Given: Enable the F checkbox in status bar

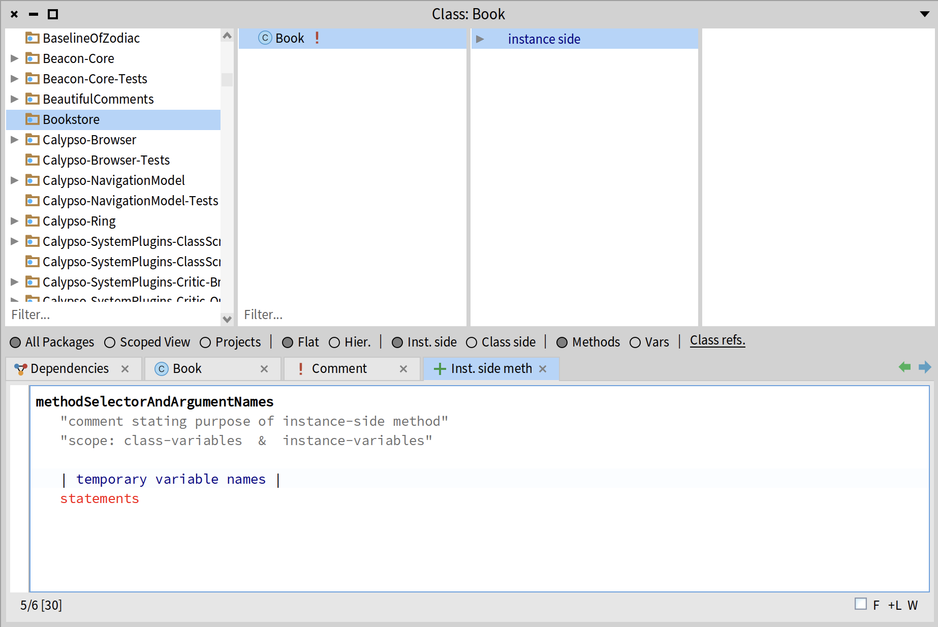Looking at the screenshot, I should [861, 604].
